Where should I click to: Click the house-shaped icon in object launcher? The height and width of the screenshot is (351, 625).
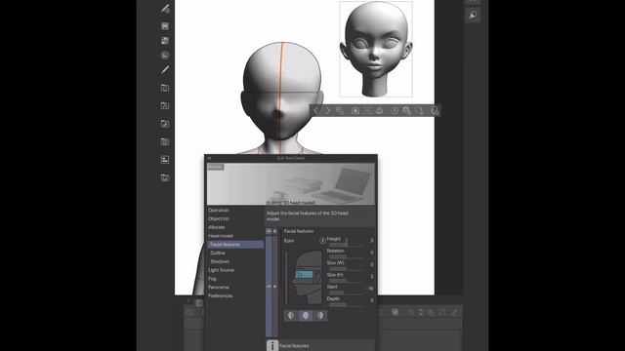point(406,110)
